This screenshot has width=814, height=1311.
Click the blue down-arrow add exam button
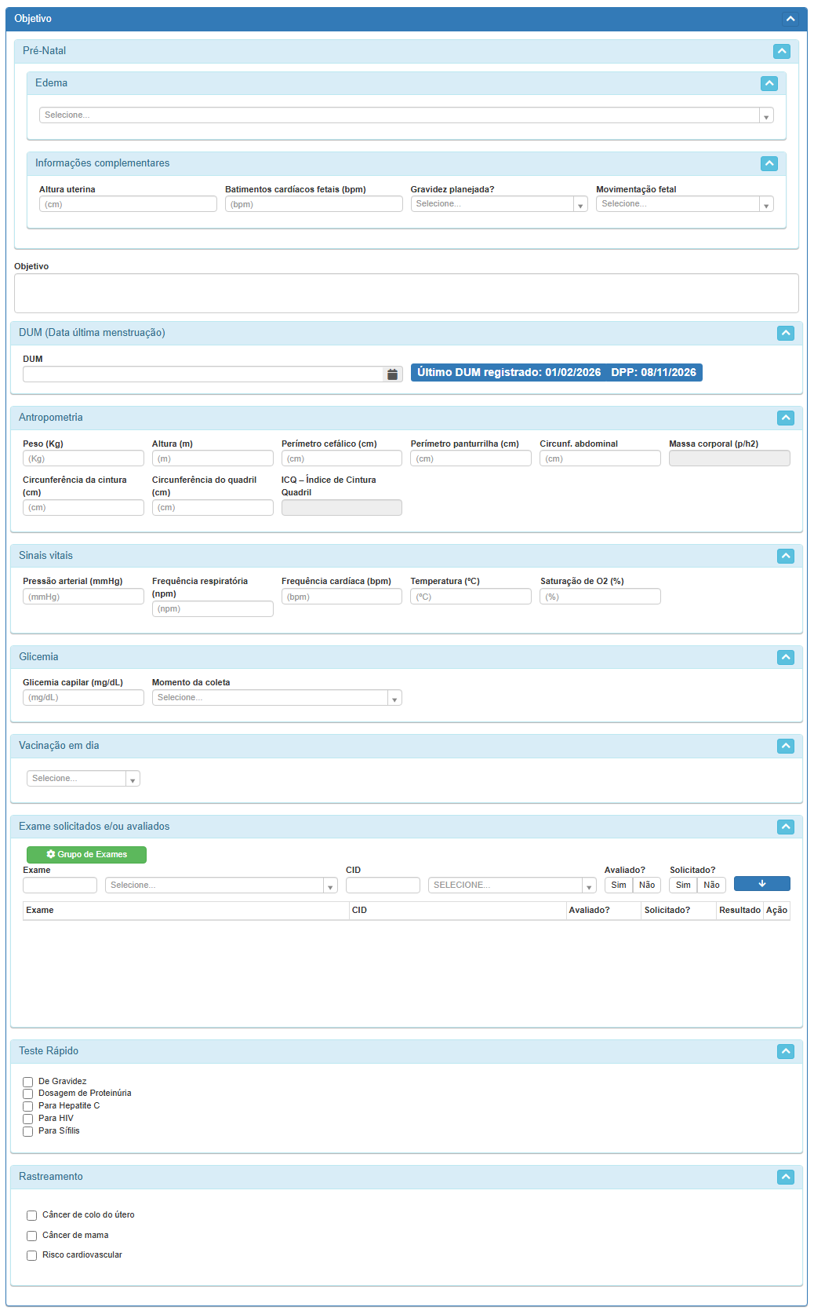[761, 884]
